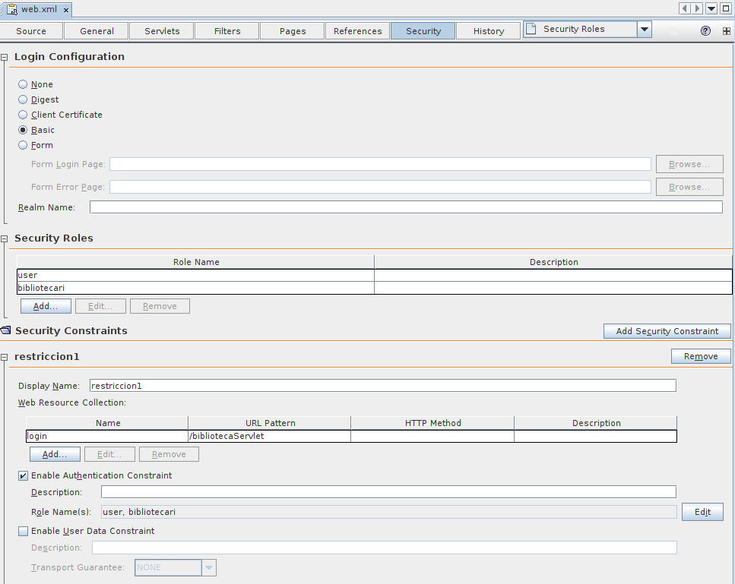Click the web.xml file tab icon
The height and width of the screenshot is (584, 735).
(11, 9)
